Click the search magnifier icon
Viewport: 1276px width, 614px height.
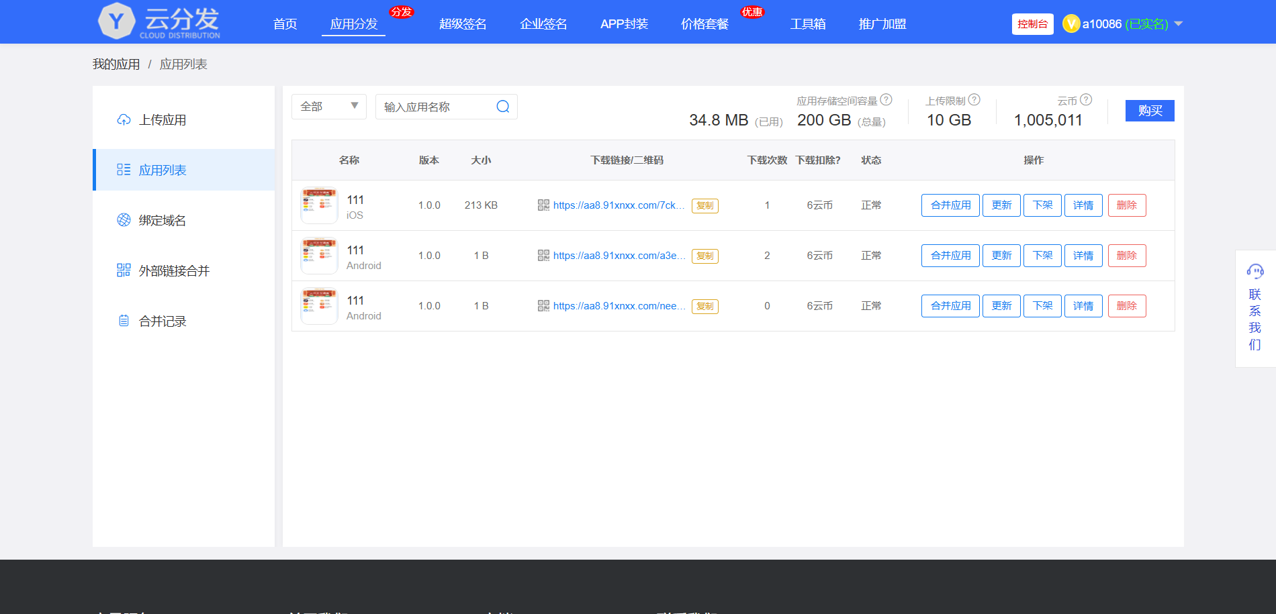click(502, 107)
